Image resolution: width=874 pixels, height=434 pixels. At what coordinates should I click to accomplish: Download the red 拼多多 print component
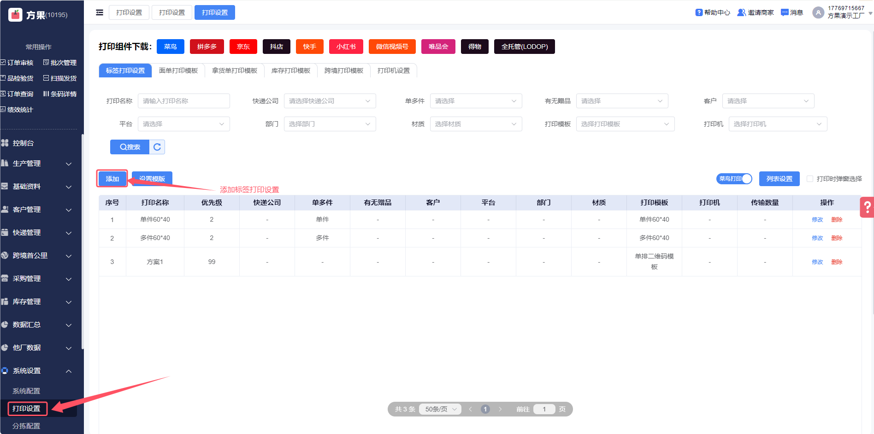pyautogui.click(x=207, y=47)
